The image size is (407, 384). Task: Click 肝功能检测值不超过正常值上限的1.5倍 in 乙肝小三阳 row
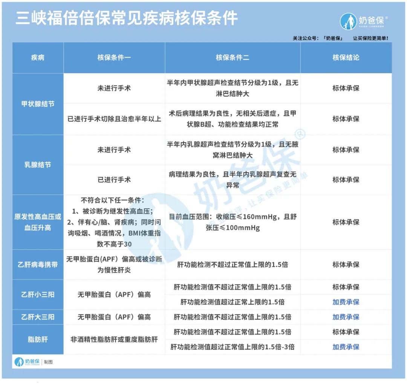[233, 287]
